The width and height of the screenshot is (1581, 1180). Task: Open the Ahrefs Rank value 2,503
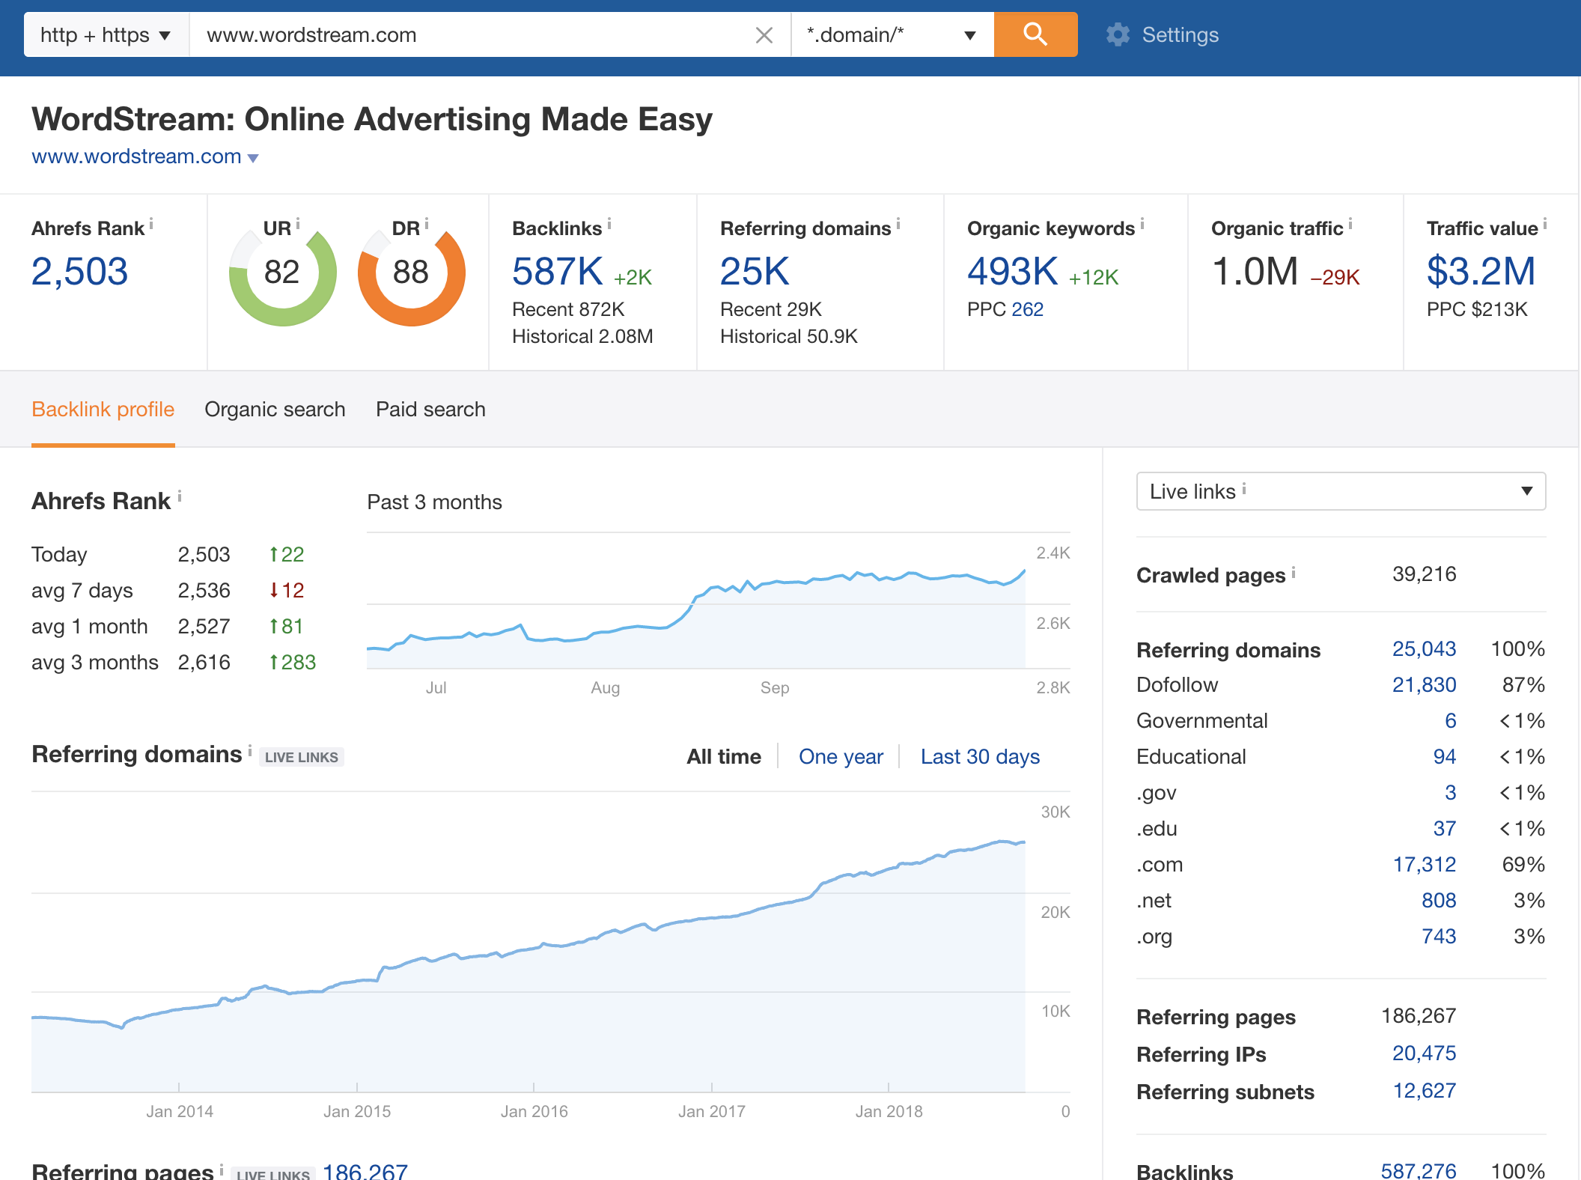coord(80,271)
